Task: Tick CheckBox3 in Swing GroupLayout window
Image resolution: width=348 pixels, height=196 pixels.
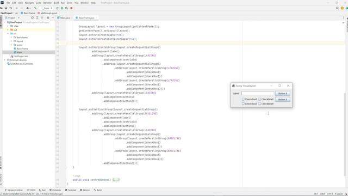Action: point(243,104)
